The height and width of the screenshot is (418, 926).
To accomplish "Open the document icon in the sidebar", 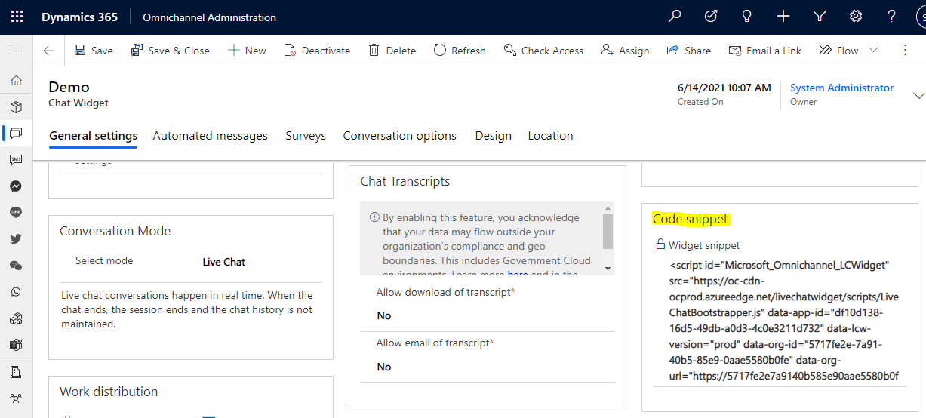I will coord(16,372).
